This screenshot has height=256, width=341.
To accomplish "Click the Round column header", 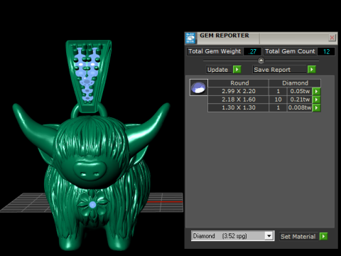I will point(239,83).
